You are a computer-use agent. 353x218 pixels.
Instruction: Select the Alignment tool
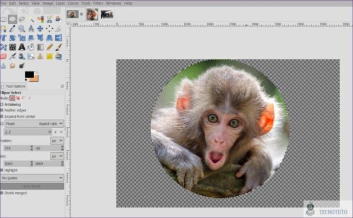pos(49,29)
